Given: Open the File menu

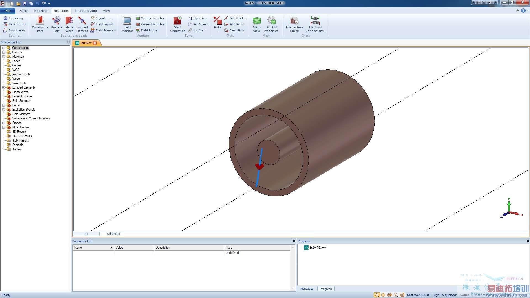Looking at the screenshot, I should (x=8, y=11).
